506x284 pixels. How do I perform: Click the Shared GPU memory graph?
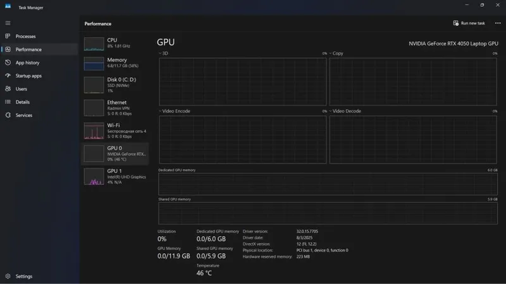pyautogui.click(x=328, y=213)
